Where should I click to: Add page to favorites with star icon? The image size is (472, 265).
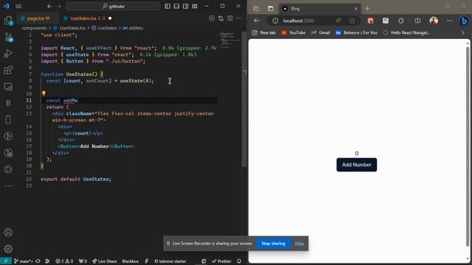tap(352, 21)
